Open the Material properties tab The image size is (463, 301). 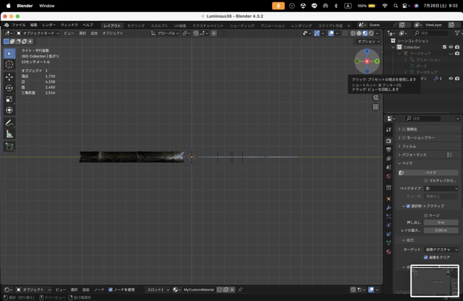tap(388, 252)
